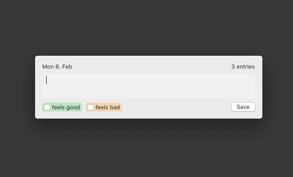Click the number 3 in entries count
The image size is (293, 177).
[x=233, y=67]
